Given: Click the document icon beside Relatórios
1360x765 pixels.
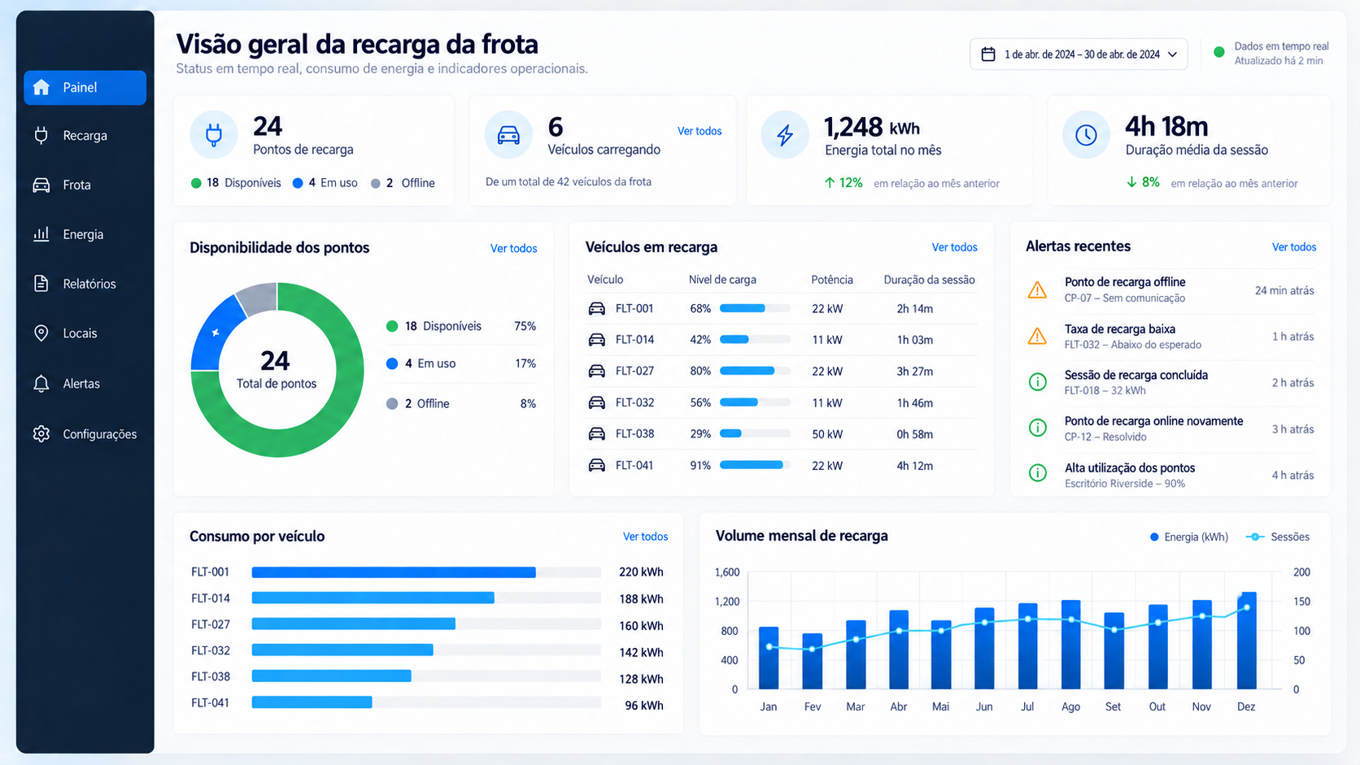Looking at the screenshot, I should (x=41, y=284).
